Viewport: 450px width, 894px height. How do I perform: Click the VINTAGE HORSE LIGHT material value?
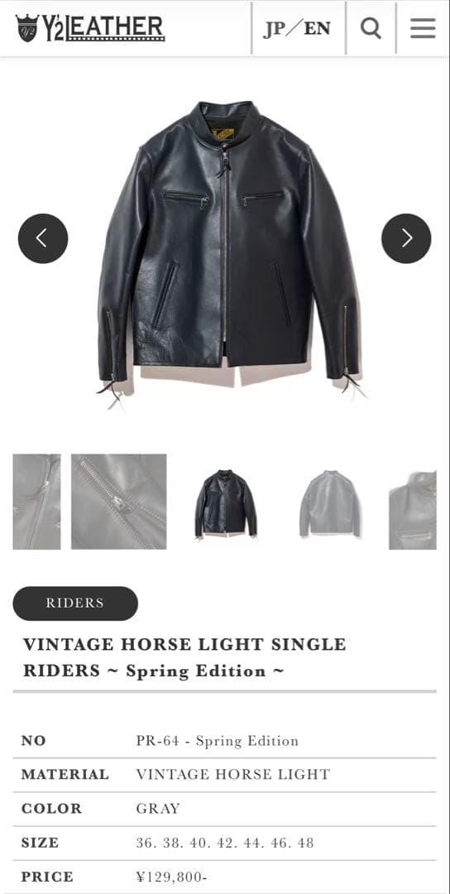click(233, 774)
